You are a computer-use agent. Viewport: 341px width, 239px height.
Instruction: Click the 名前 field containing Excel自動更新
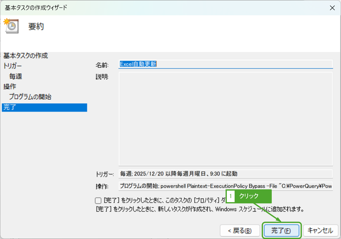(225, 64)
